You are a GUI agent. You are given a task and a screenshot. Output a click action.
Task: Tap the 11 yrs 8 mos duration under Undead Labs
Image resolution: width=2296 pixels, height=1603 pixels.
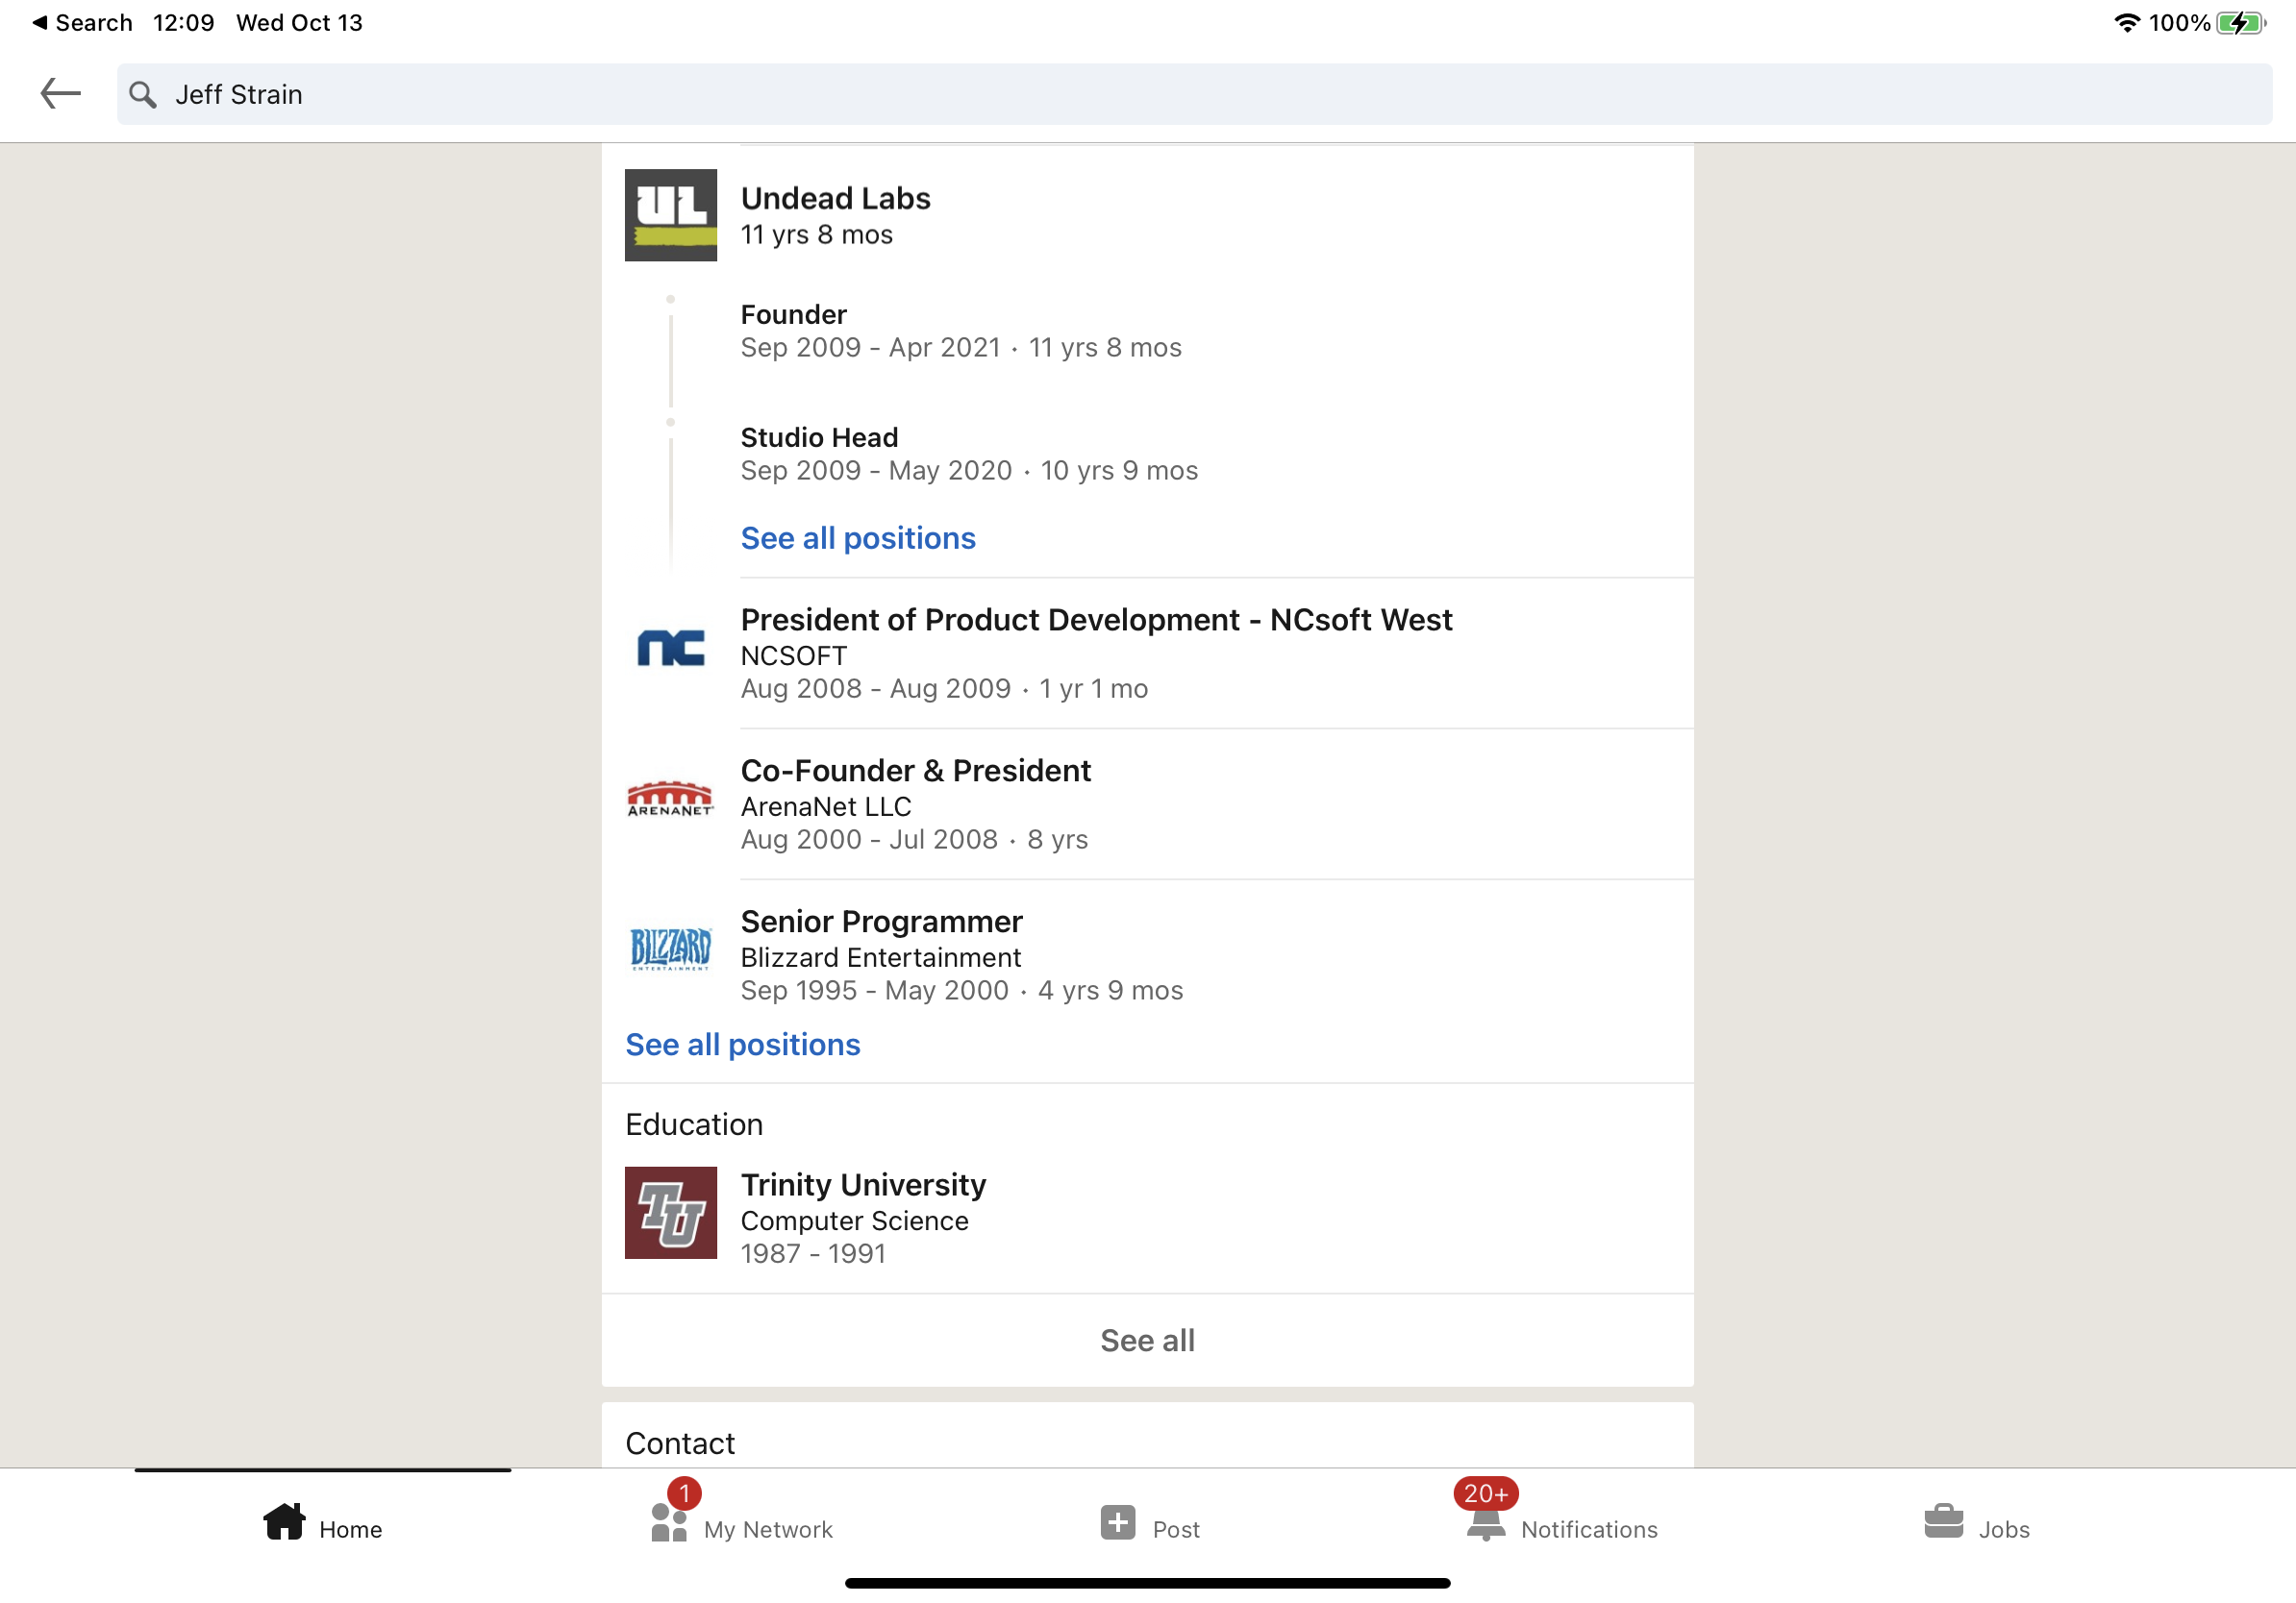pyautogui.click(x=816, y=234)
